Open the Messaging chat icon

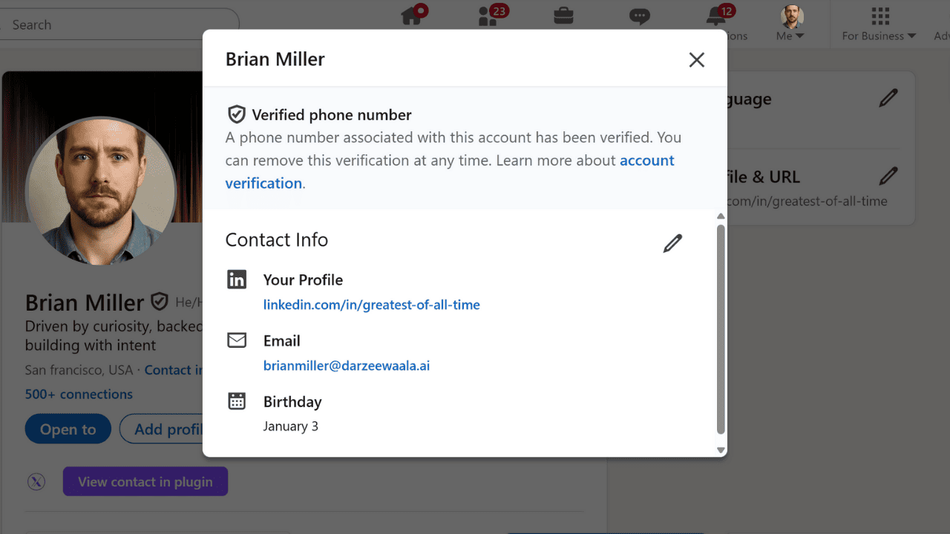pos(639,16)
